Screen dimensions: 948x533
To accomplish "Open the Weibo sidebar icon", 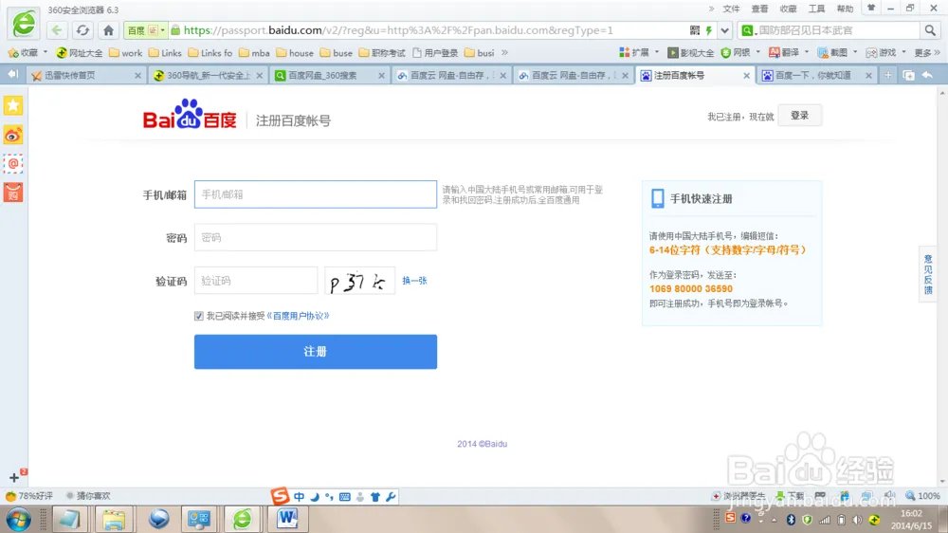I will coord(13,135).
